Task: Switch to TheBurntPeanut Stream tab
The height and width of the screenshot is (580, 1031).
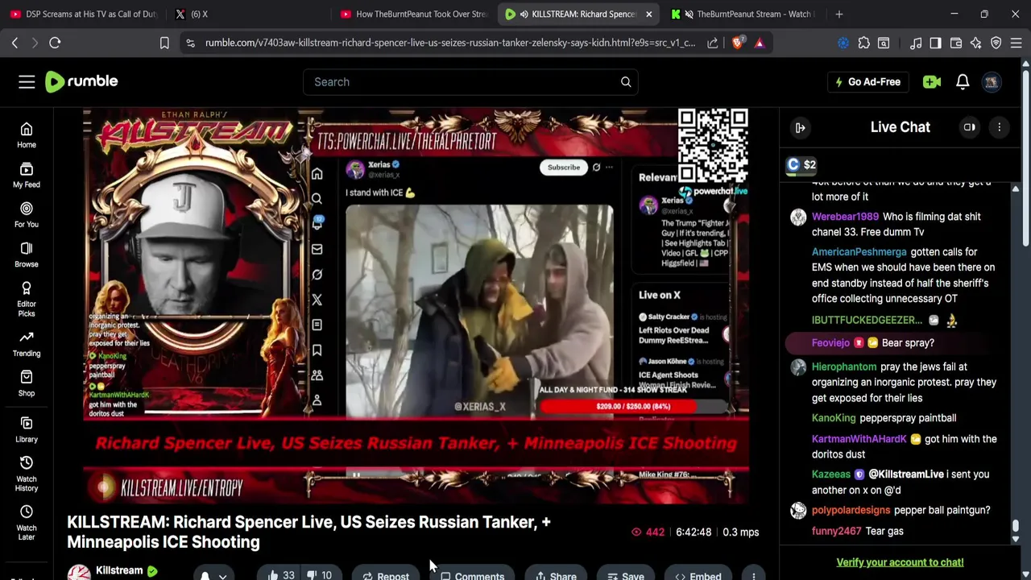Action: [743, 14]
